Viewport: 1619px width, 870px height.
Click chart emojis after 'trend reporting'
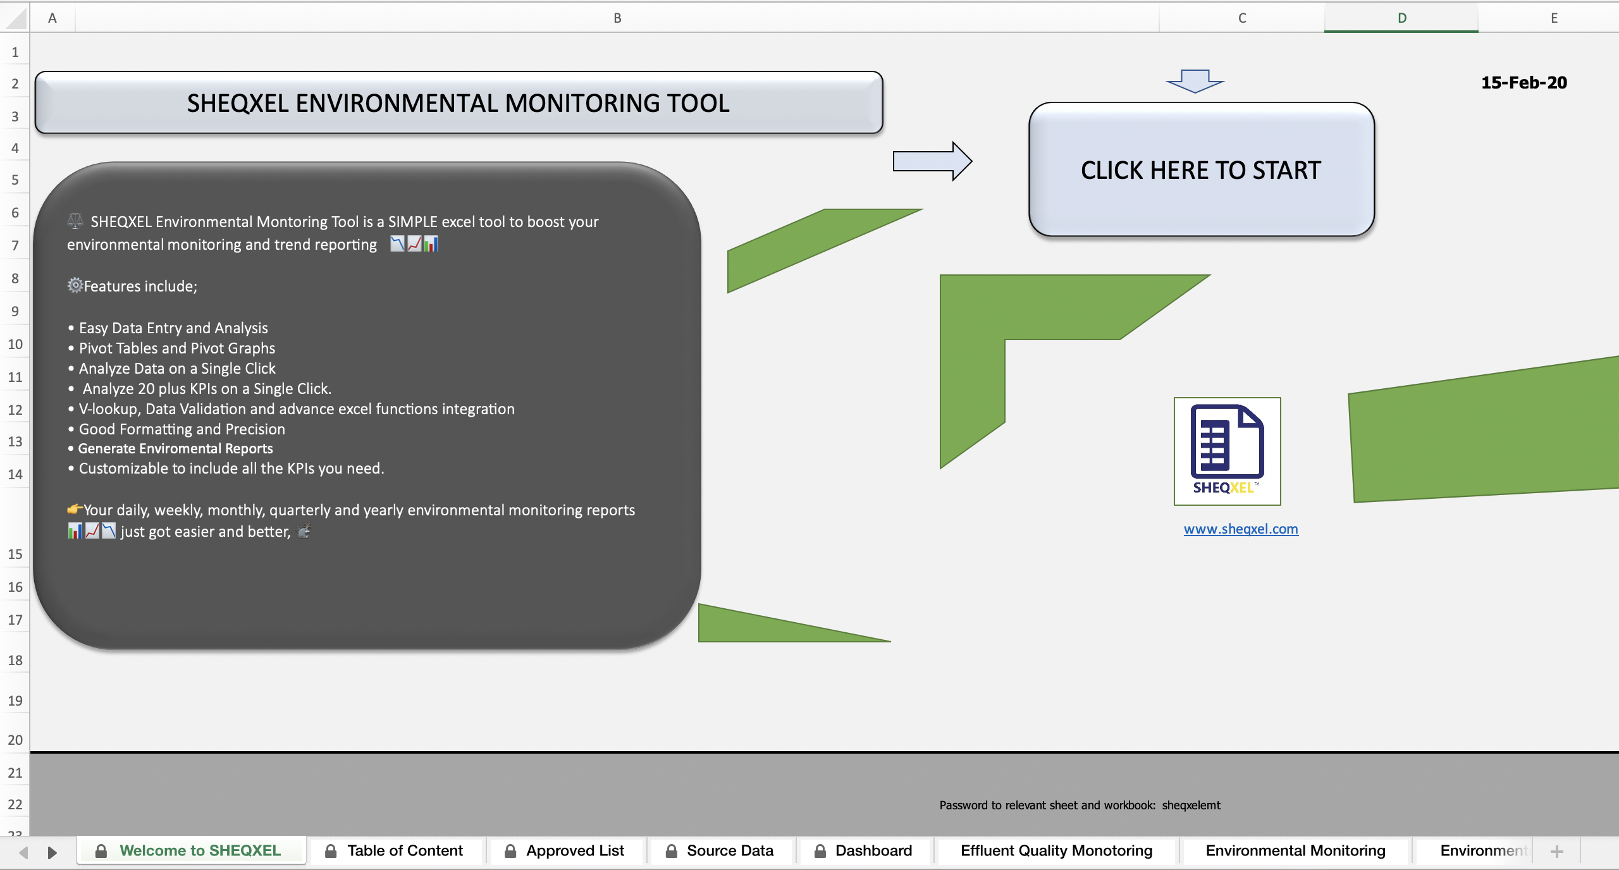pos(414,244)
